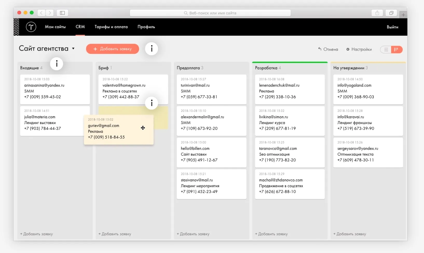424x253 pixels.
Task: Click Отмена undo link
Action: point(328,49)
